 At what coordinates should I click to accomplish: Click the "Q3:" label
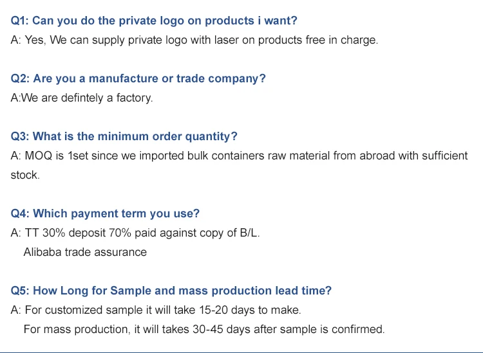pyautogui.click(x=20, y=136)
